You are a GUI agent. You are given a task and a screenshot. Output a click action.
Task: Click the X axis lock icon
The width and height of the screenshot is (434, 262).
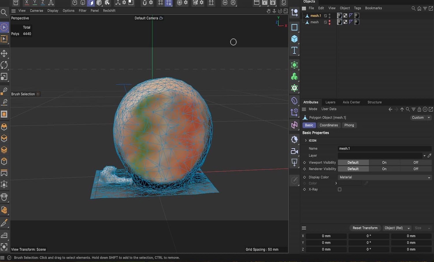point(26,3)
